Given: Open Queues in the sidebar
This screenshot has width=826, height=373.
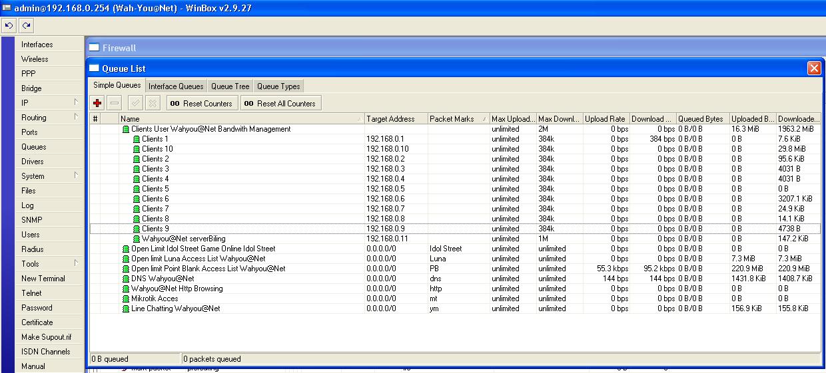Looking at the screenshot, I should pyautogui.click(x=50, y=147).
